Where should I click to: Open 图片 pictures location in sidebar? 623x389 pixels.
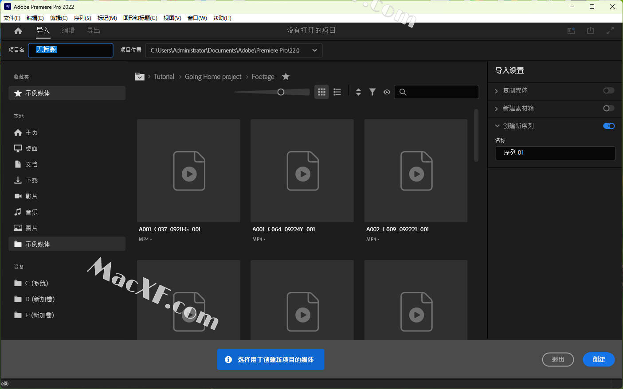[x=67, y=228]
